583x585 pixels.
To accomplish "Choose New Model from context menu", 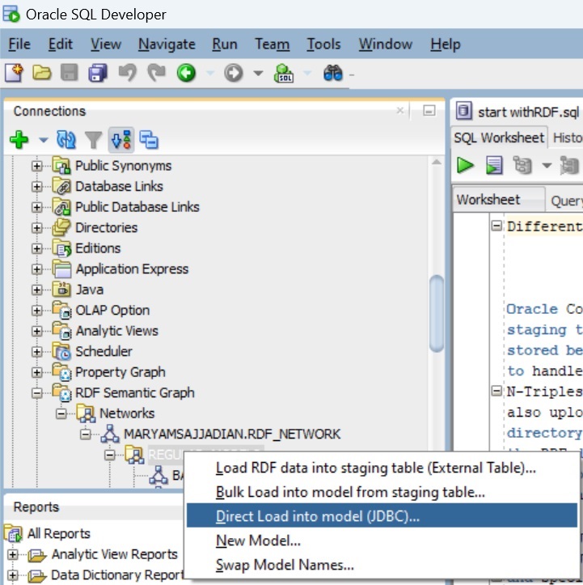I will 382,540.
